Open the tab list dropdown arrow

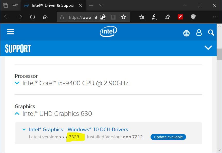tap(101, 5)
